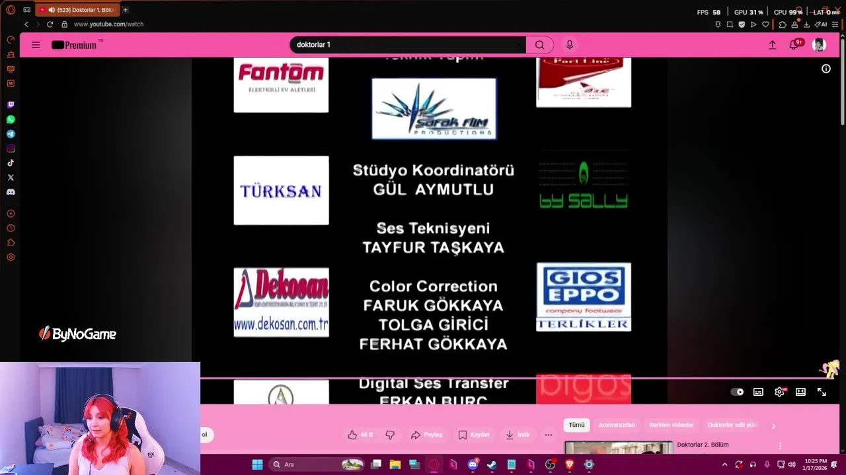This screenshot has height=475, width=846.
Task: Start voice search with microphone icon
Action: click(x=570, y=44)
